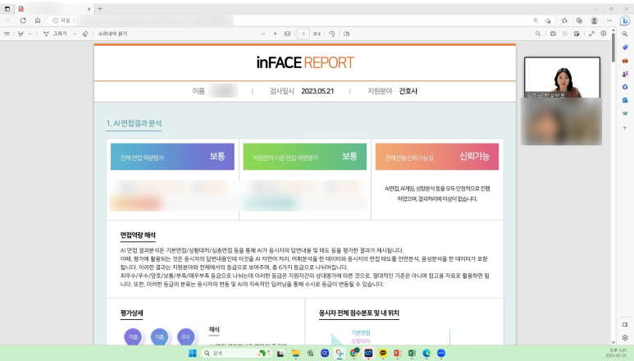Click the consultant video thumbnail

click(x=562, y=78)
